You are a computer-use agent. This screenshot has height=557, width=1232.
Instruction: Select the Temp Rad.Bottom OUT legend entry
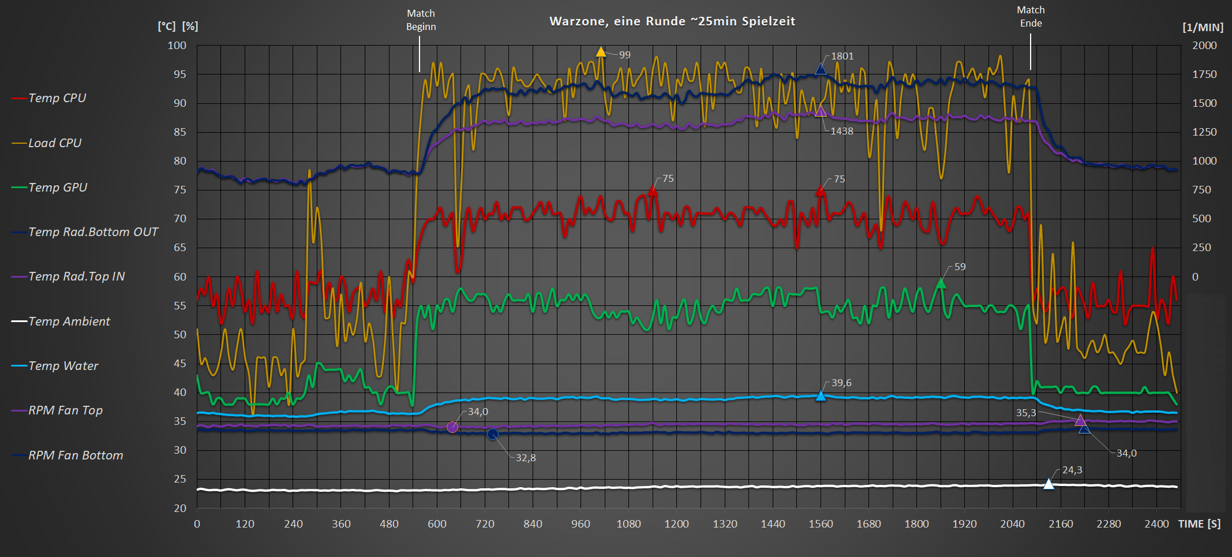tap(85, 232)
